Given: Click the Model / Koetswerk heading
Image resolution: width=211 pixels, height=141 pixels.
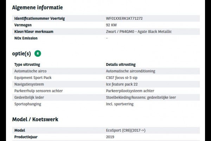Looking at the screenshot, I should [35, 119].
